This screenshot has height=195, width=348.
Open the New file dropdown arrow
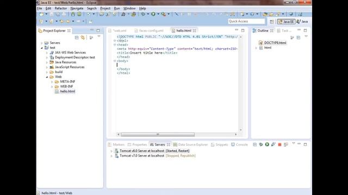coord(46,14)
